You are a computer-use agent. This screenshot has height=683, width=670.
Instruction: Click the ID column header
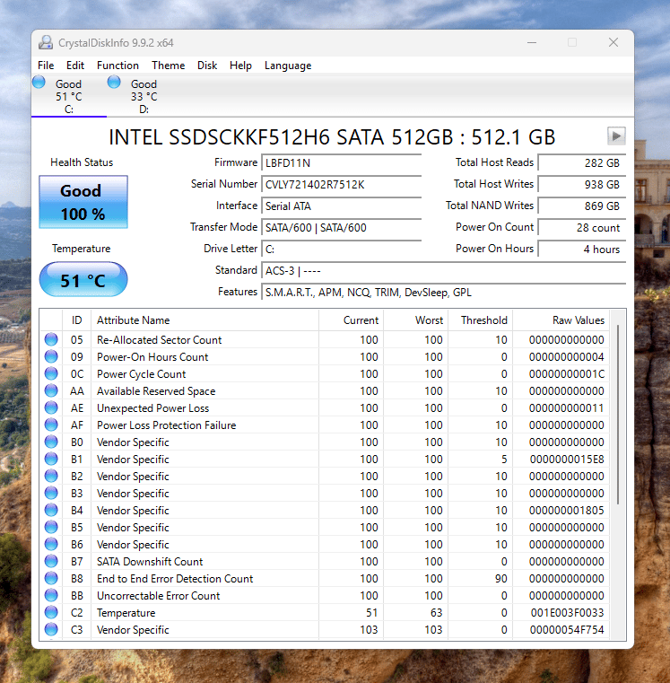76,320
